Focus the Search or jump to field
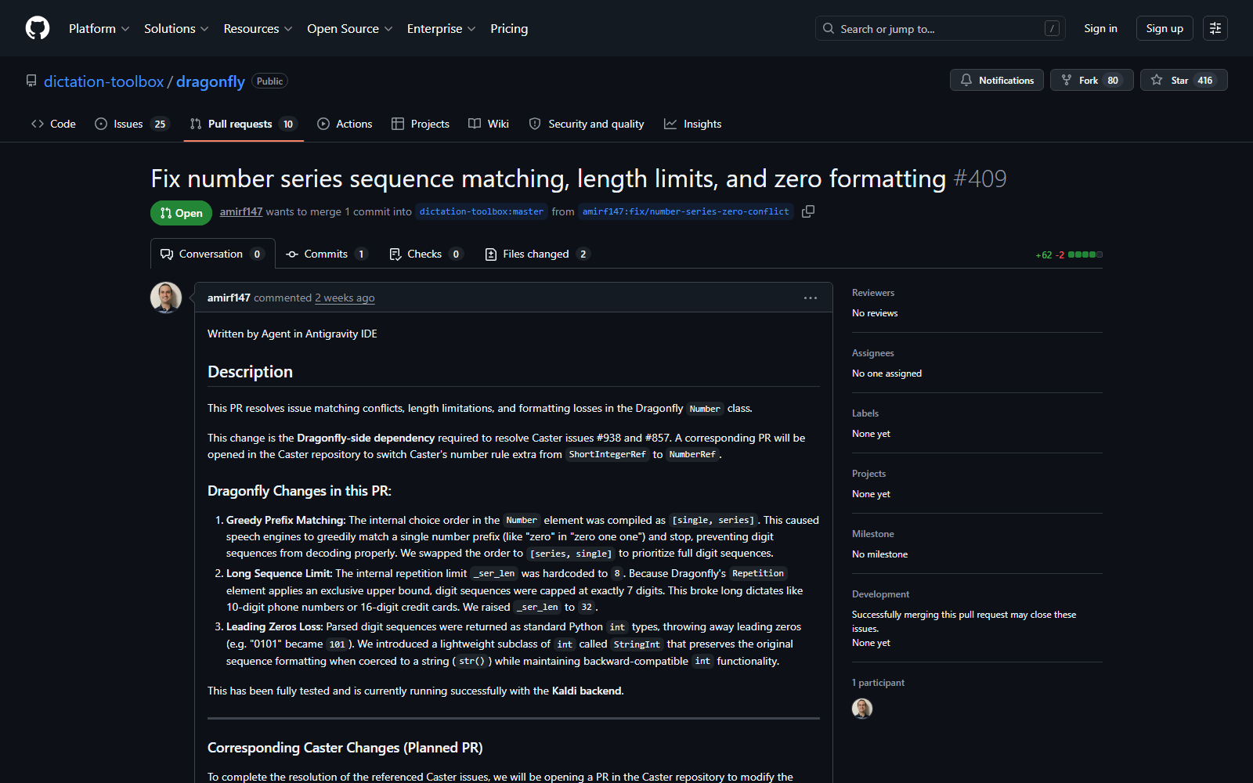The height and width of the screenshot is (783, 1253). 940,28
